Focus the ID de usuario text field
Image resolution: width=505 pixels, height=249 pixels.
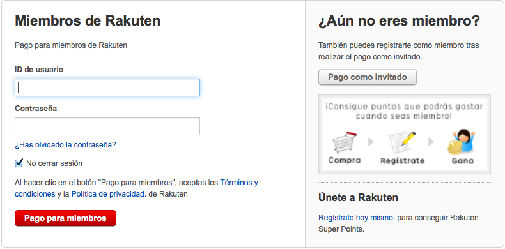coord(107,87)
